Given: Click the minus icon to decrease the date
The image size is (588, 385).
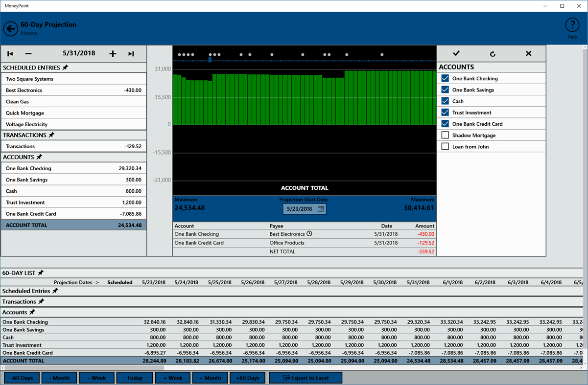Looking at the screenshot, I should (28, 54).
